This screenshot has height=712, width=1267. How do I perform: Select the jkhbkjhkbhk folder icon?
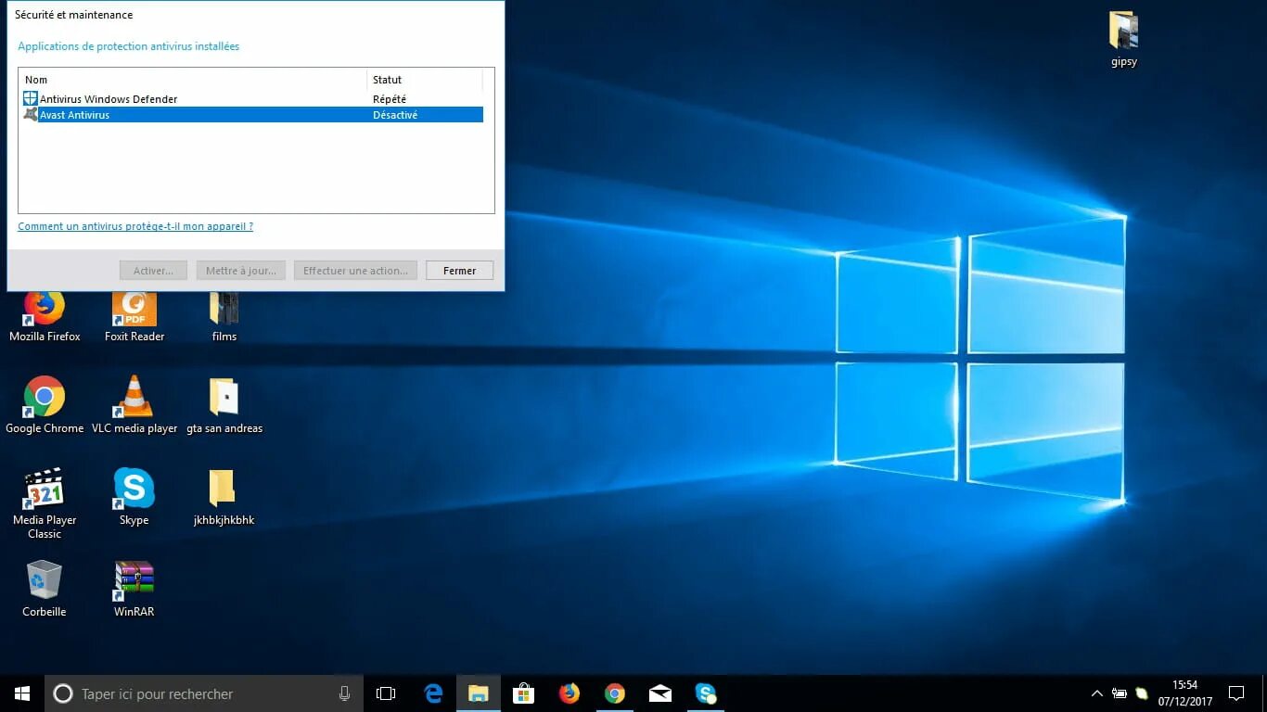click(x=224, y=497)
